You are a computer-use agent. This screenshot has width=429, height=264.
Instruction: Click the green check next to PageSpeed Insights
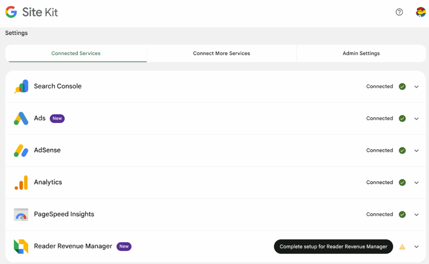click(402, 215)
